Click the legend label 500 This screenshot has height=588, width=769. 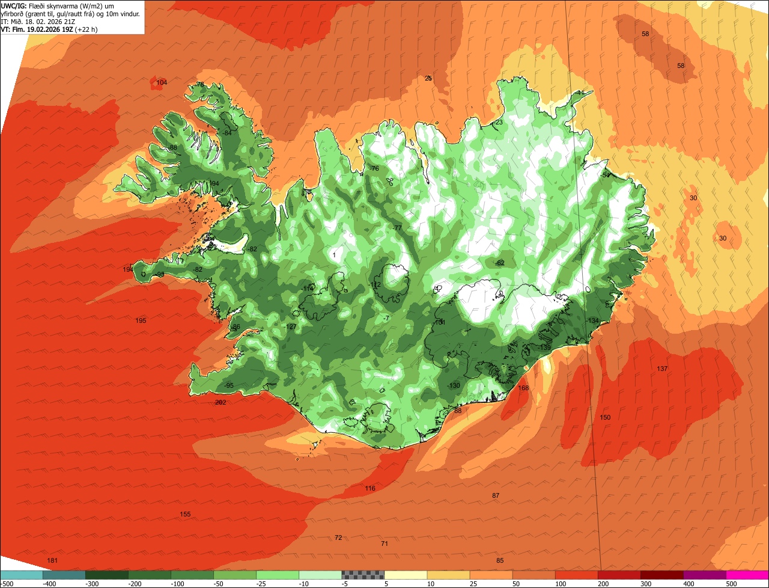[732, 584]
